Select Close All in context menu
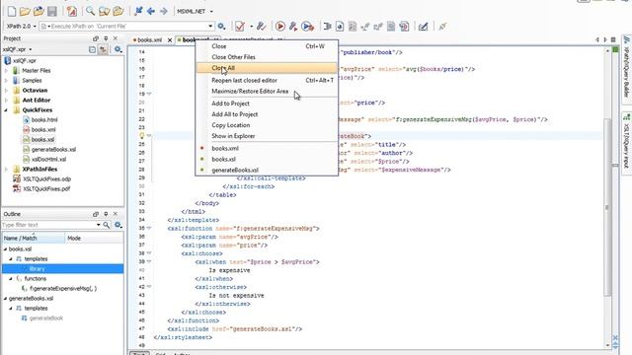The image size is (632, 355). pos(267,68)
